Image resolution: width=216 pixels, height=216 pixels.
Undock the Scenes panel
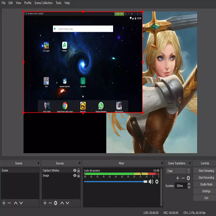pyautogui.click(x=38, y=163)
